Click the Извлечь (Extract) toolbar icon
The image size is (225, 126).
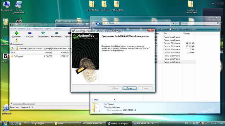pos(30,34)
